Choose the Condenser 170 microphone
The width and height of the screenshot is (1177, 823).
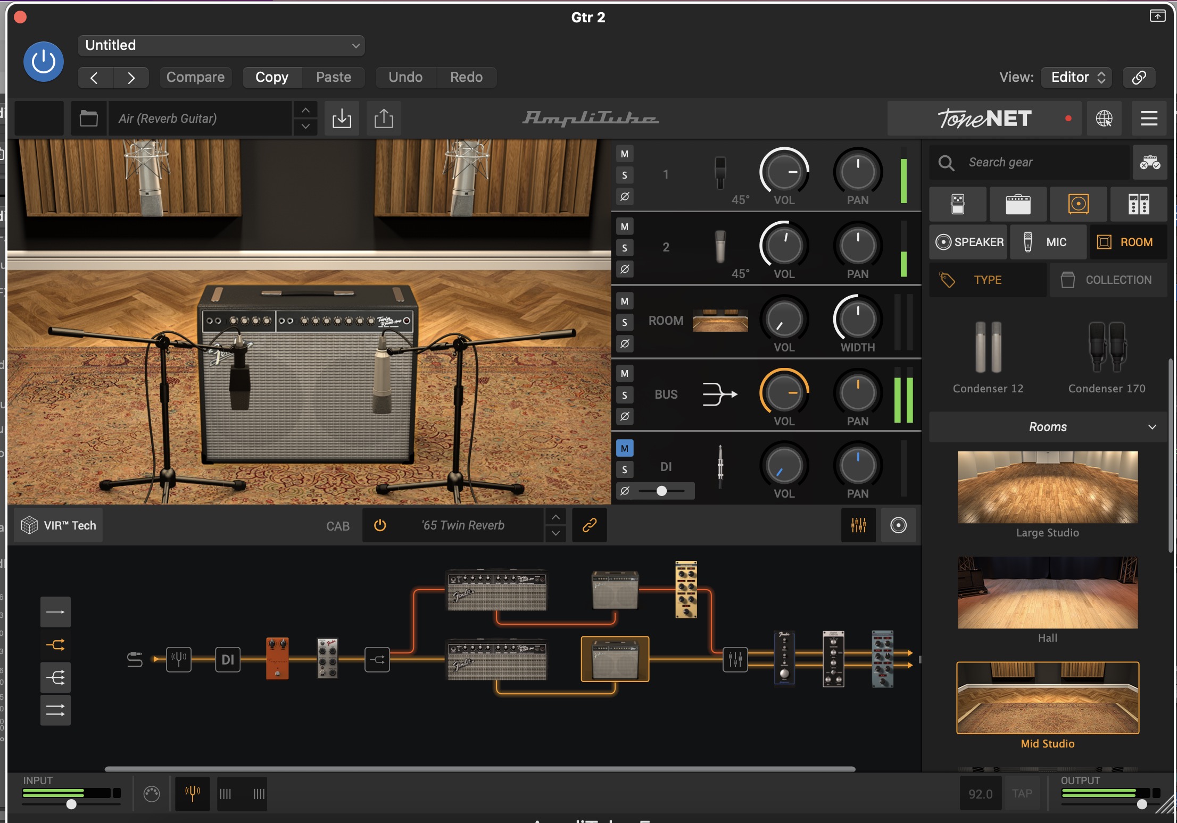1107,358
